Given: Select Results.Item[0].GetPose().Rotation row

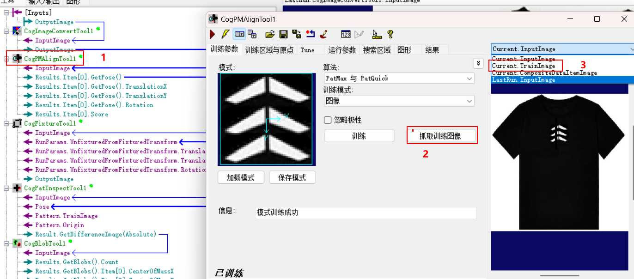Looking at the screenshot, I should pyautogui.click(x=94, y=105).
